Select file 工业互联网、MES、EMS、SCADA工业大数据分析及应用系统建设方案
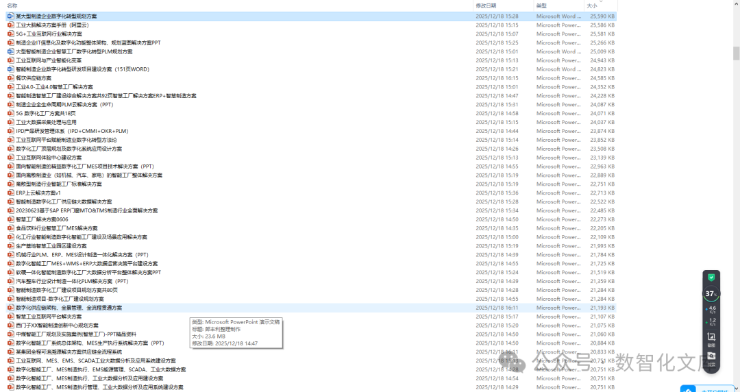 (x=96, y=361)
